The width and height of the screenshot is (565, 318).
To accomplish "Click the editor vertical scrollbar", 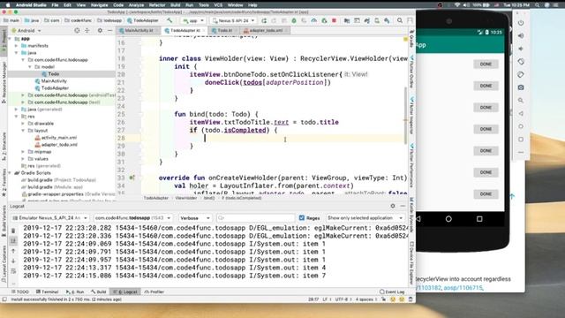I will tap(405, 116).
